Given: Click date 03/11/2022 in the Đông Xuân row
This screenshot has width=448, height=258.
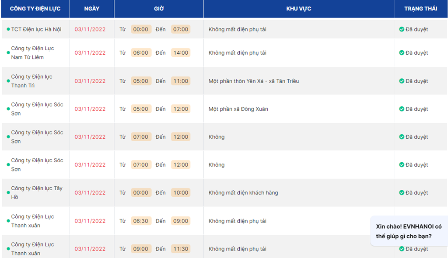Looking at the screenshot, I should pos(90,109).
